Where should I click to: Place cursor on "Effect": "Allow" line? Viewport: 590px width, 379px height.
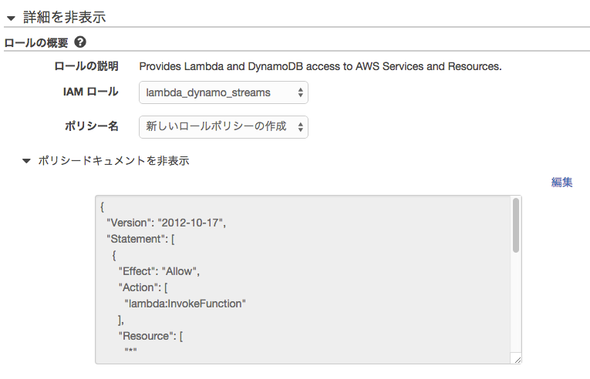click(159, 271)
